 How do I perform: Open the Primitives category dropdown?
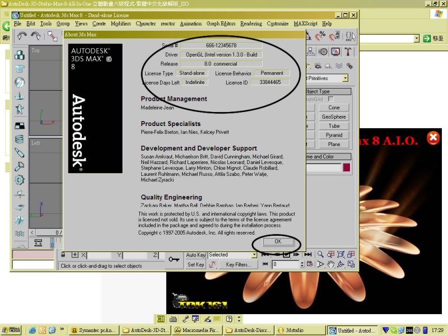(346, 78)
